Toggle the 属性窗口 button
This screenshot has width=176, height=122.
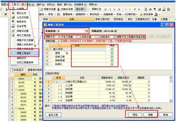81,9
